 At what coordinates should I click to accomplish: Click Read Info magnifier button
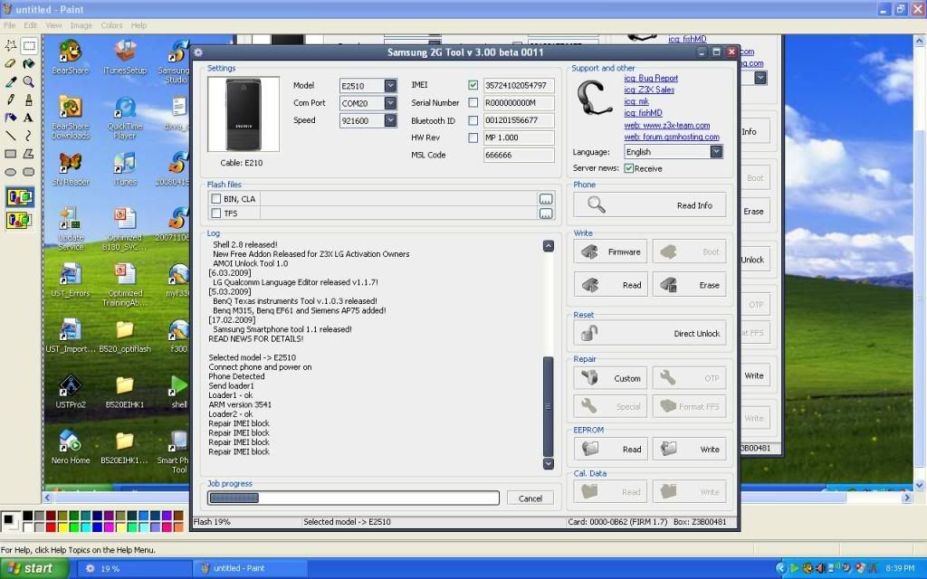[650, 205]
